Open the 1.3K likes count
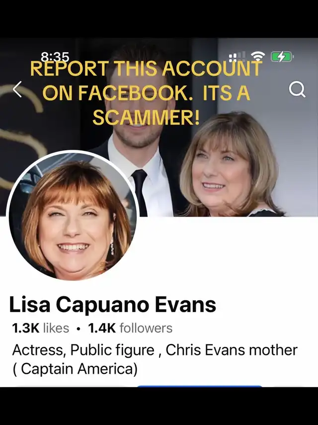The height and width of the screenshot is (425, 318). coord(41,328)
